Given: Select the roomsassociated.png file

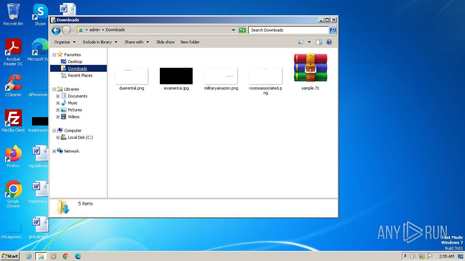Looking at the screenshot, I should click(266, 80).
